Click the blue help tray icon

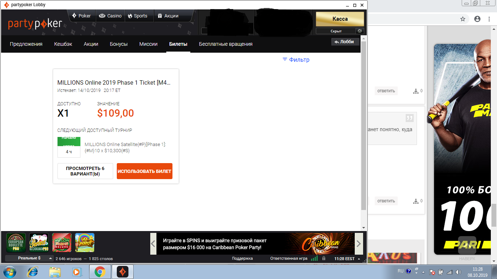[409, 271]
